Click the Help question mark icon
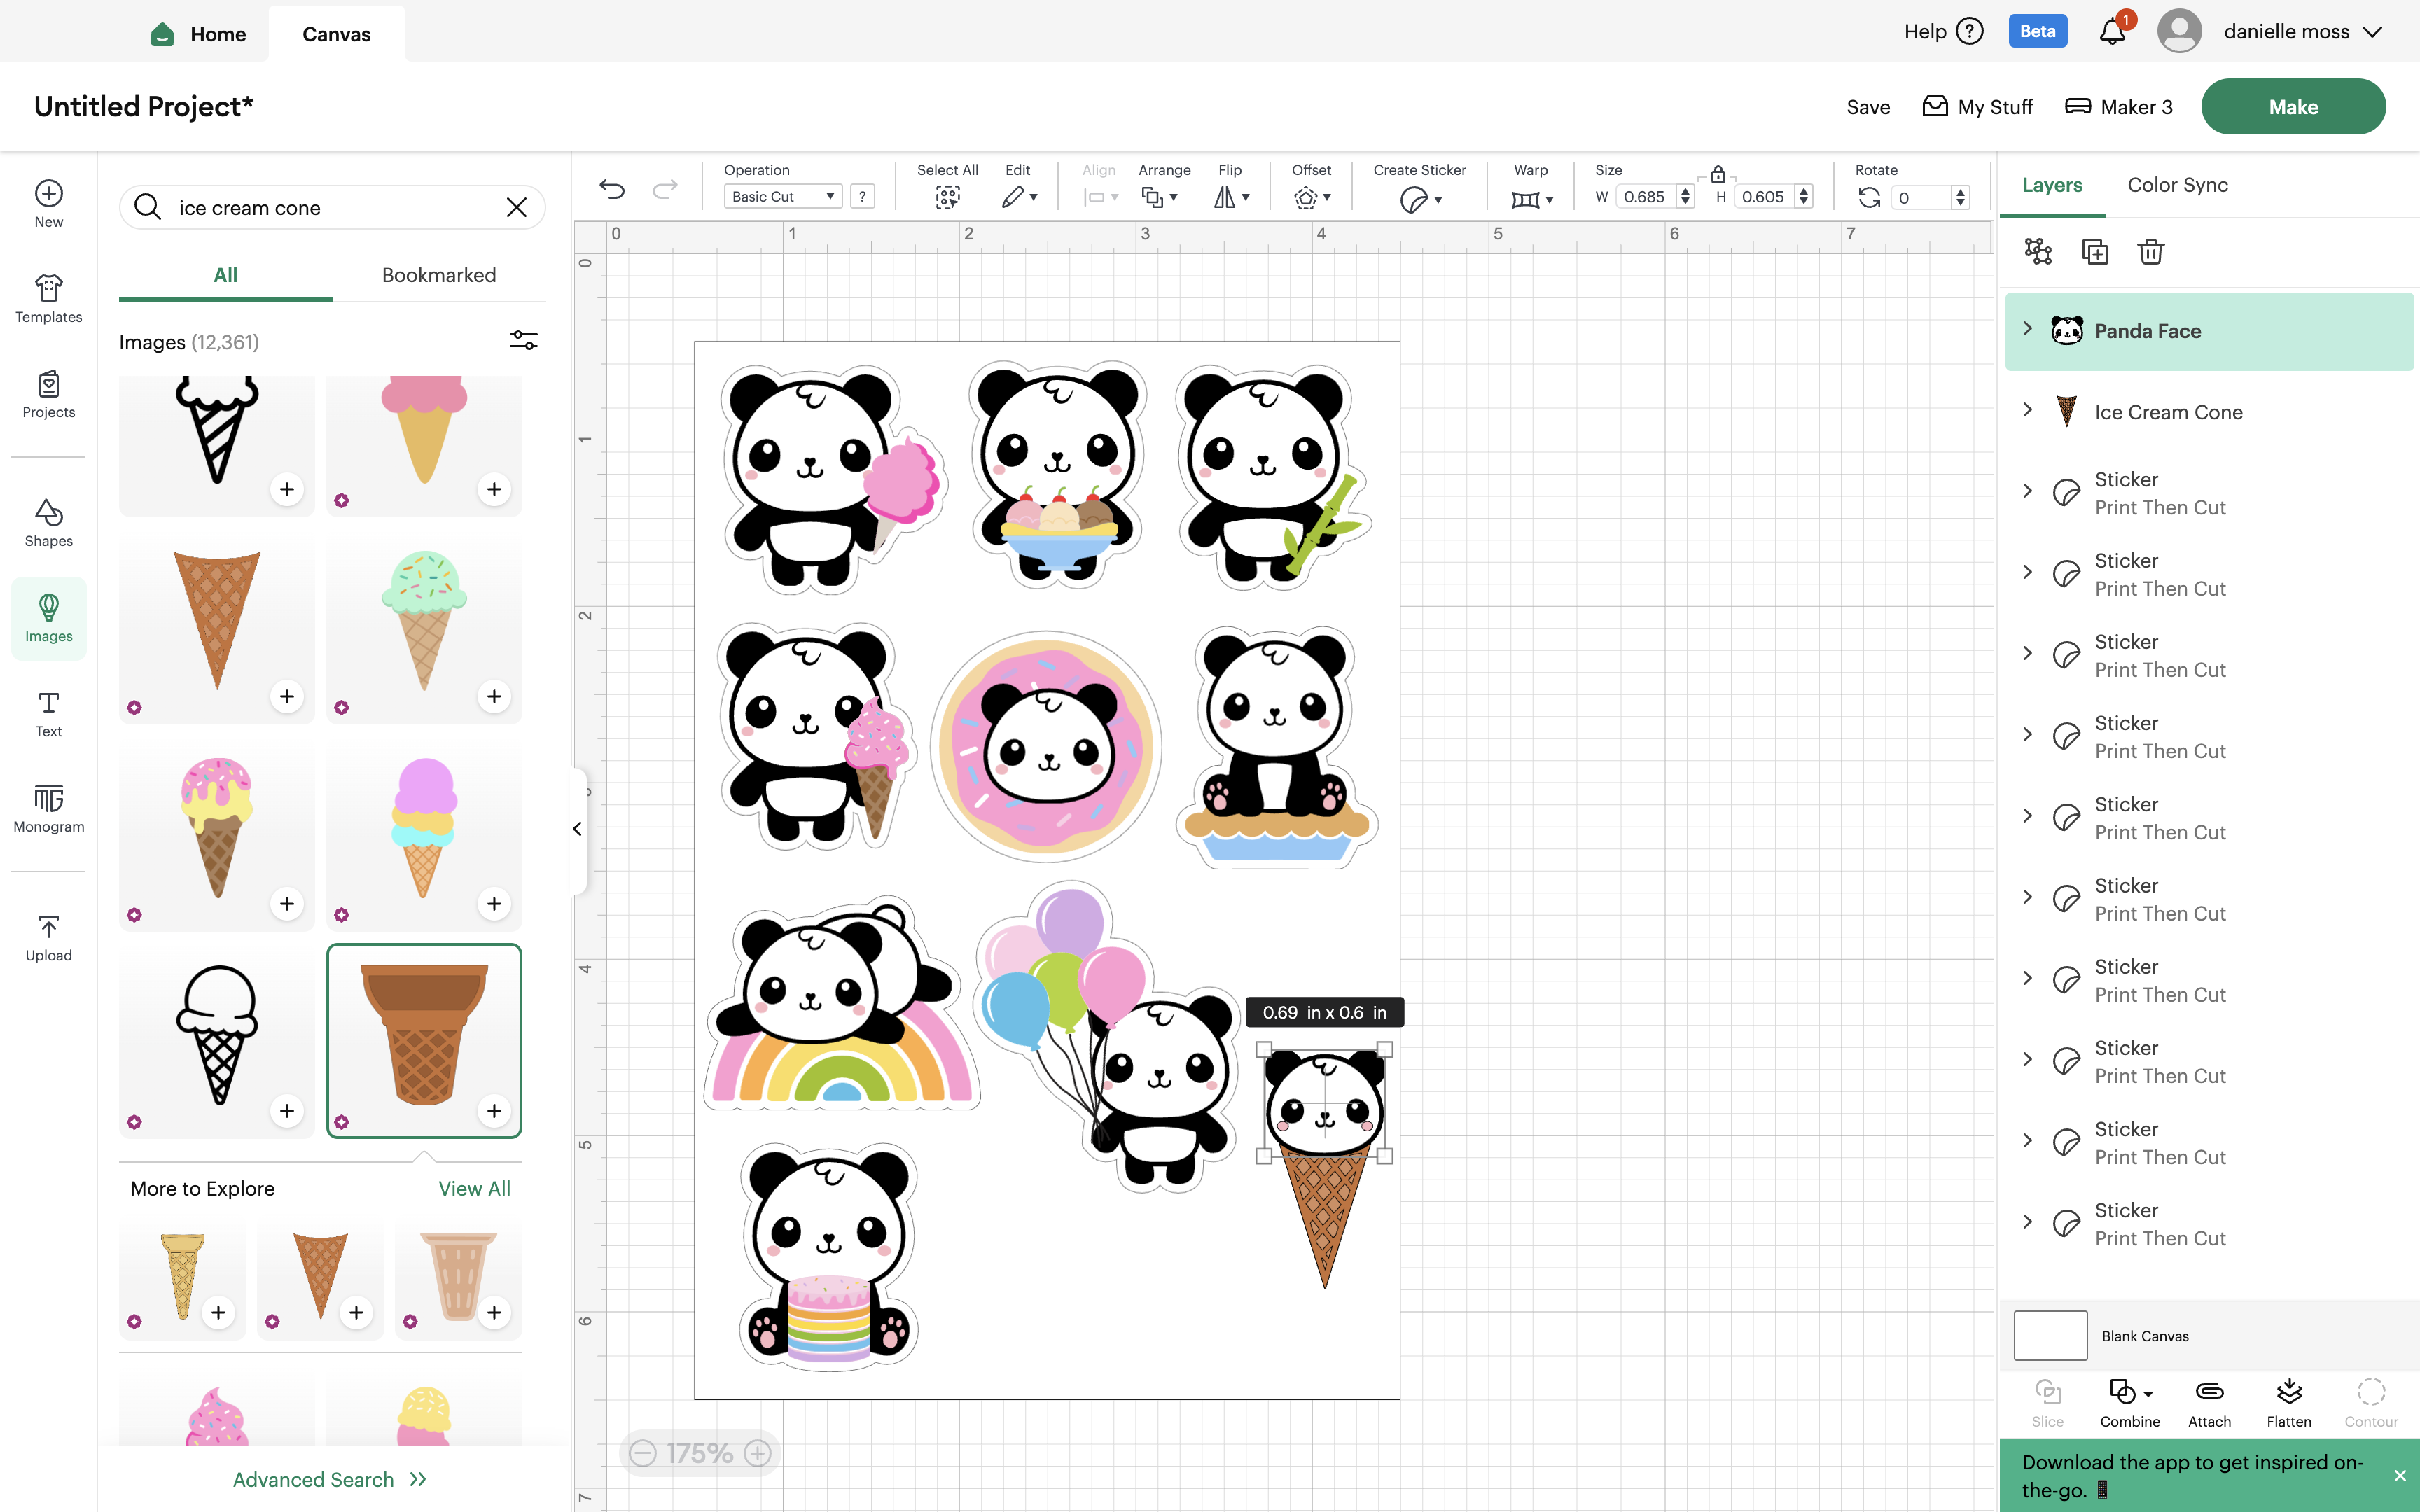Viewport: 2420px width, 1512px height. click(x=1970, y=31)
